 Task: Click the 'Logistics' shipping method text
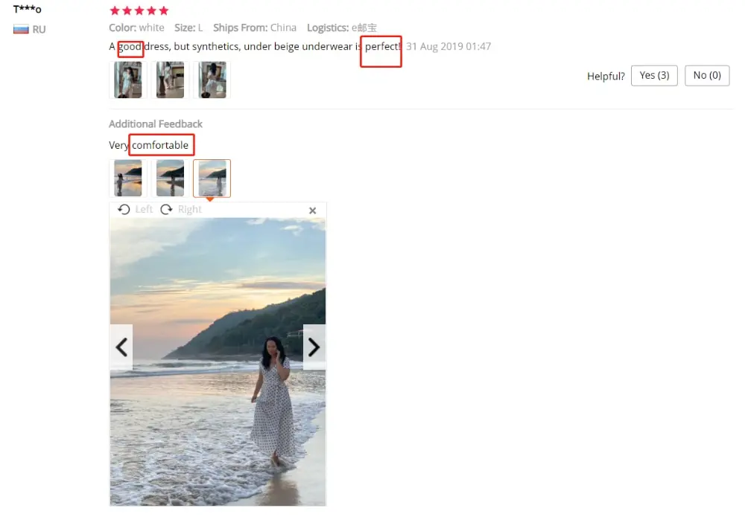pos(342,28)
